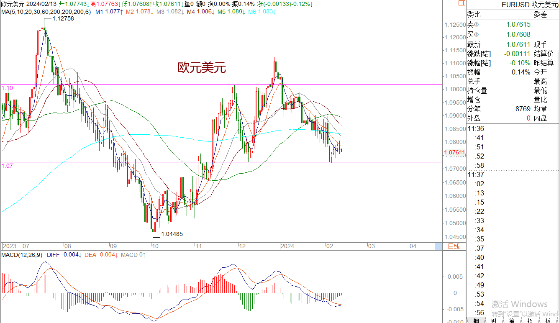Viewport: 559px width, 323px height.
Task: Click the 2024 label on time axis
Action: coord(288,246)
